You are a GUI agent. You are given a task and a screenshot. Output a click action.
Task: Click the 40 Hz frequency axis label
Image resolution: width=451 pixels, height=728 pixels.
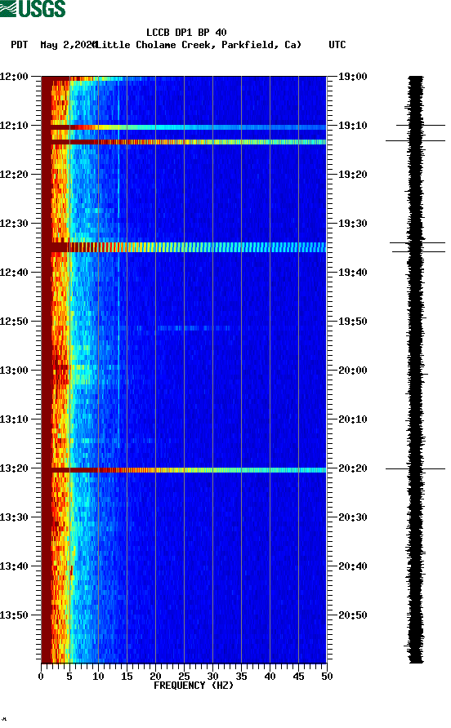270,677
